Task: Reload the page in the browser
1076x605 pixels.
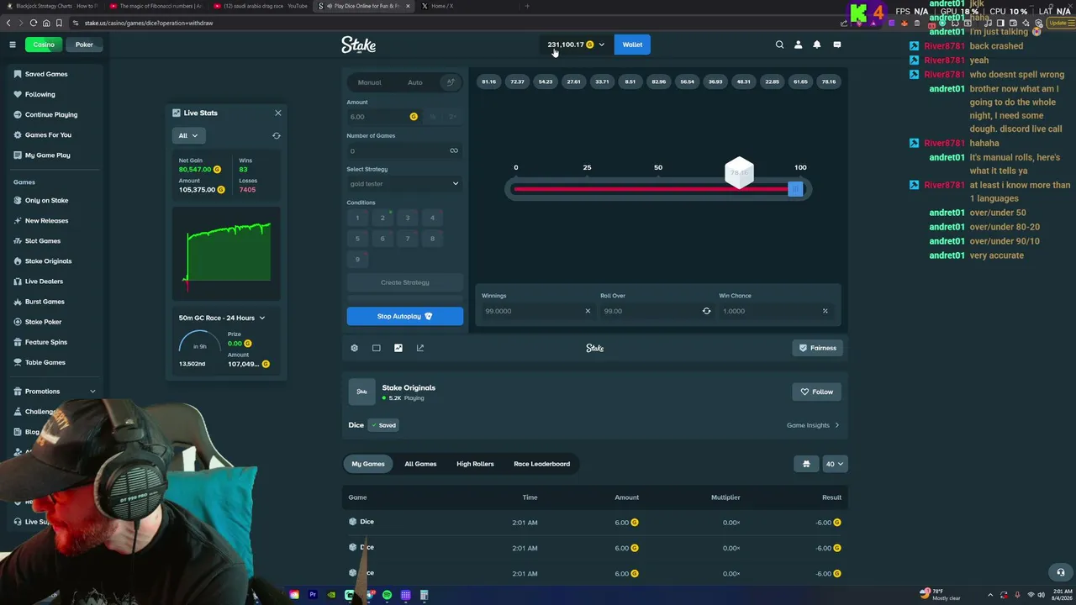Action: click(34, 23)
